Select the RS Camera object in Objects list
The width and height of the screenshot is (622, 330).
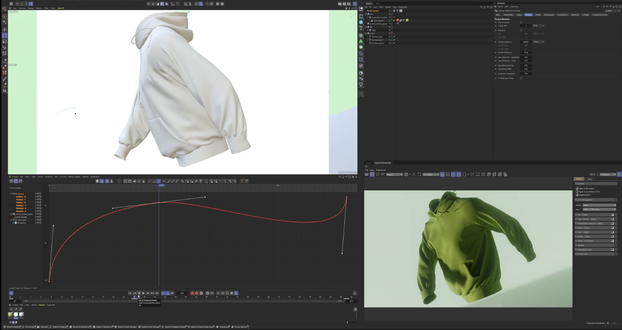click(x=374, y=11)
